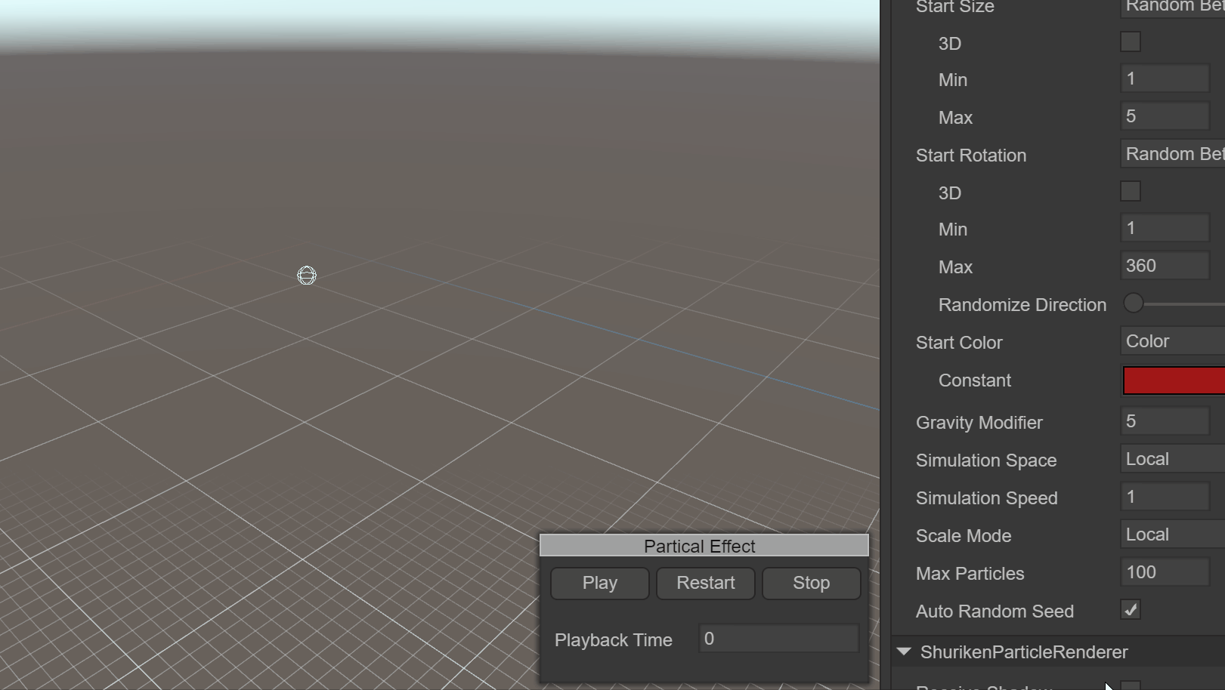Click the Simulation Speed value field
The height and width of the screenshot is (690, 1225).
[x=1164, y=497]
